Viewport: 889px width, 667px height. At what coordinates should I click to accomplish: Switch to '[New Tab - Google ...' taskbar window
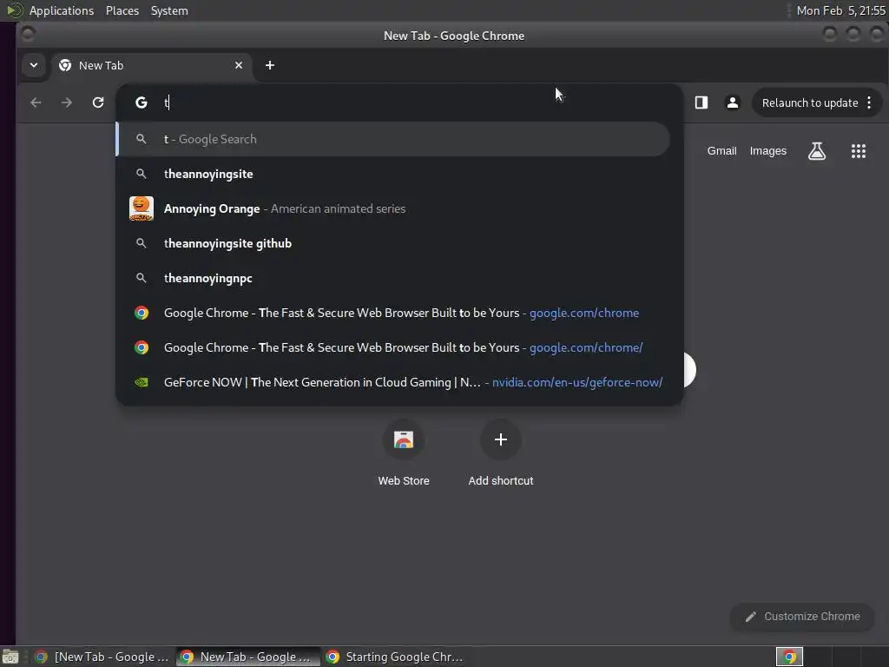pyautogui.click(x=102, y=657)
